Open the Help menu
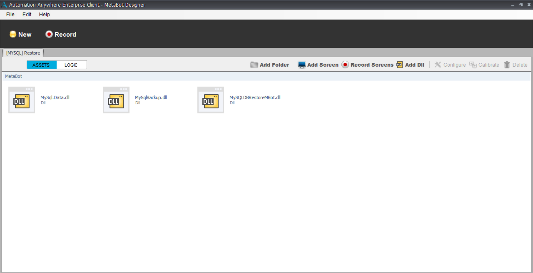This screenshot has height=273, width=533. click(x=44, y=14)
